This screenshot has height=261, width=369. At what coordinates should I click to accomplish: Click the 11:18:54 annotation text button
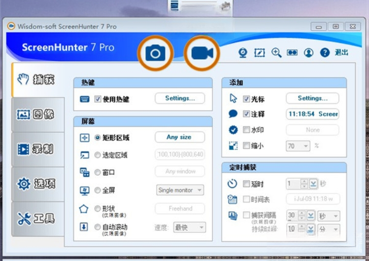(x=312, y=114)
